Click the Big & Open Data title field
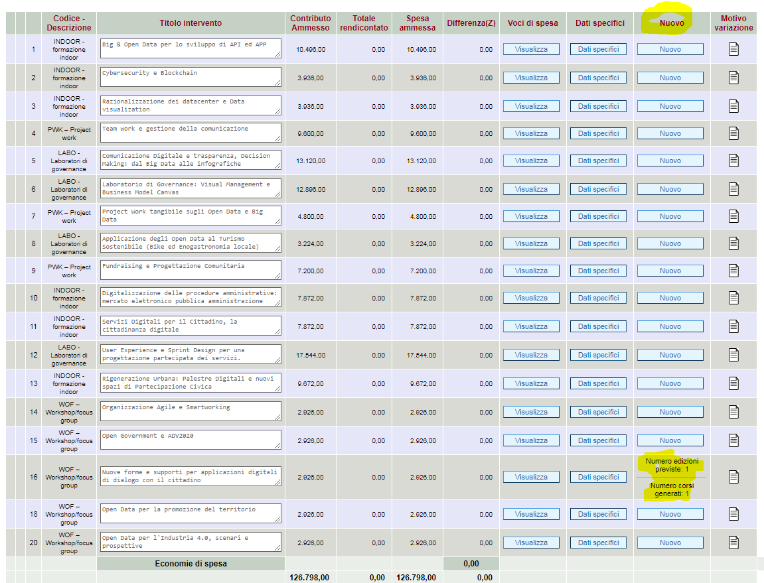The width and height of the screenshot is (764, 583). pyautogui.click(x=191, y=49)
